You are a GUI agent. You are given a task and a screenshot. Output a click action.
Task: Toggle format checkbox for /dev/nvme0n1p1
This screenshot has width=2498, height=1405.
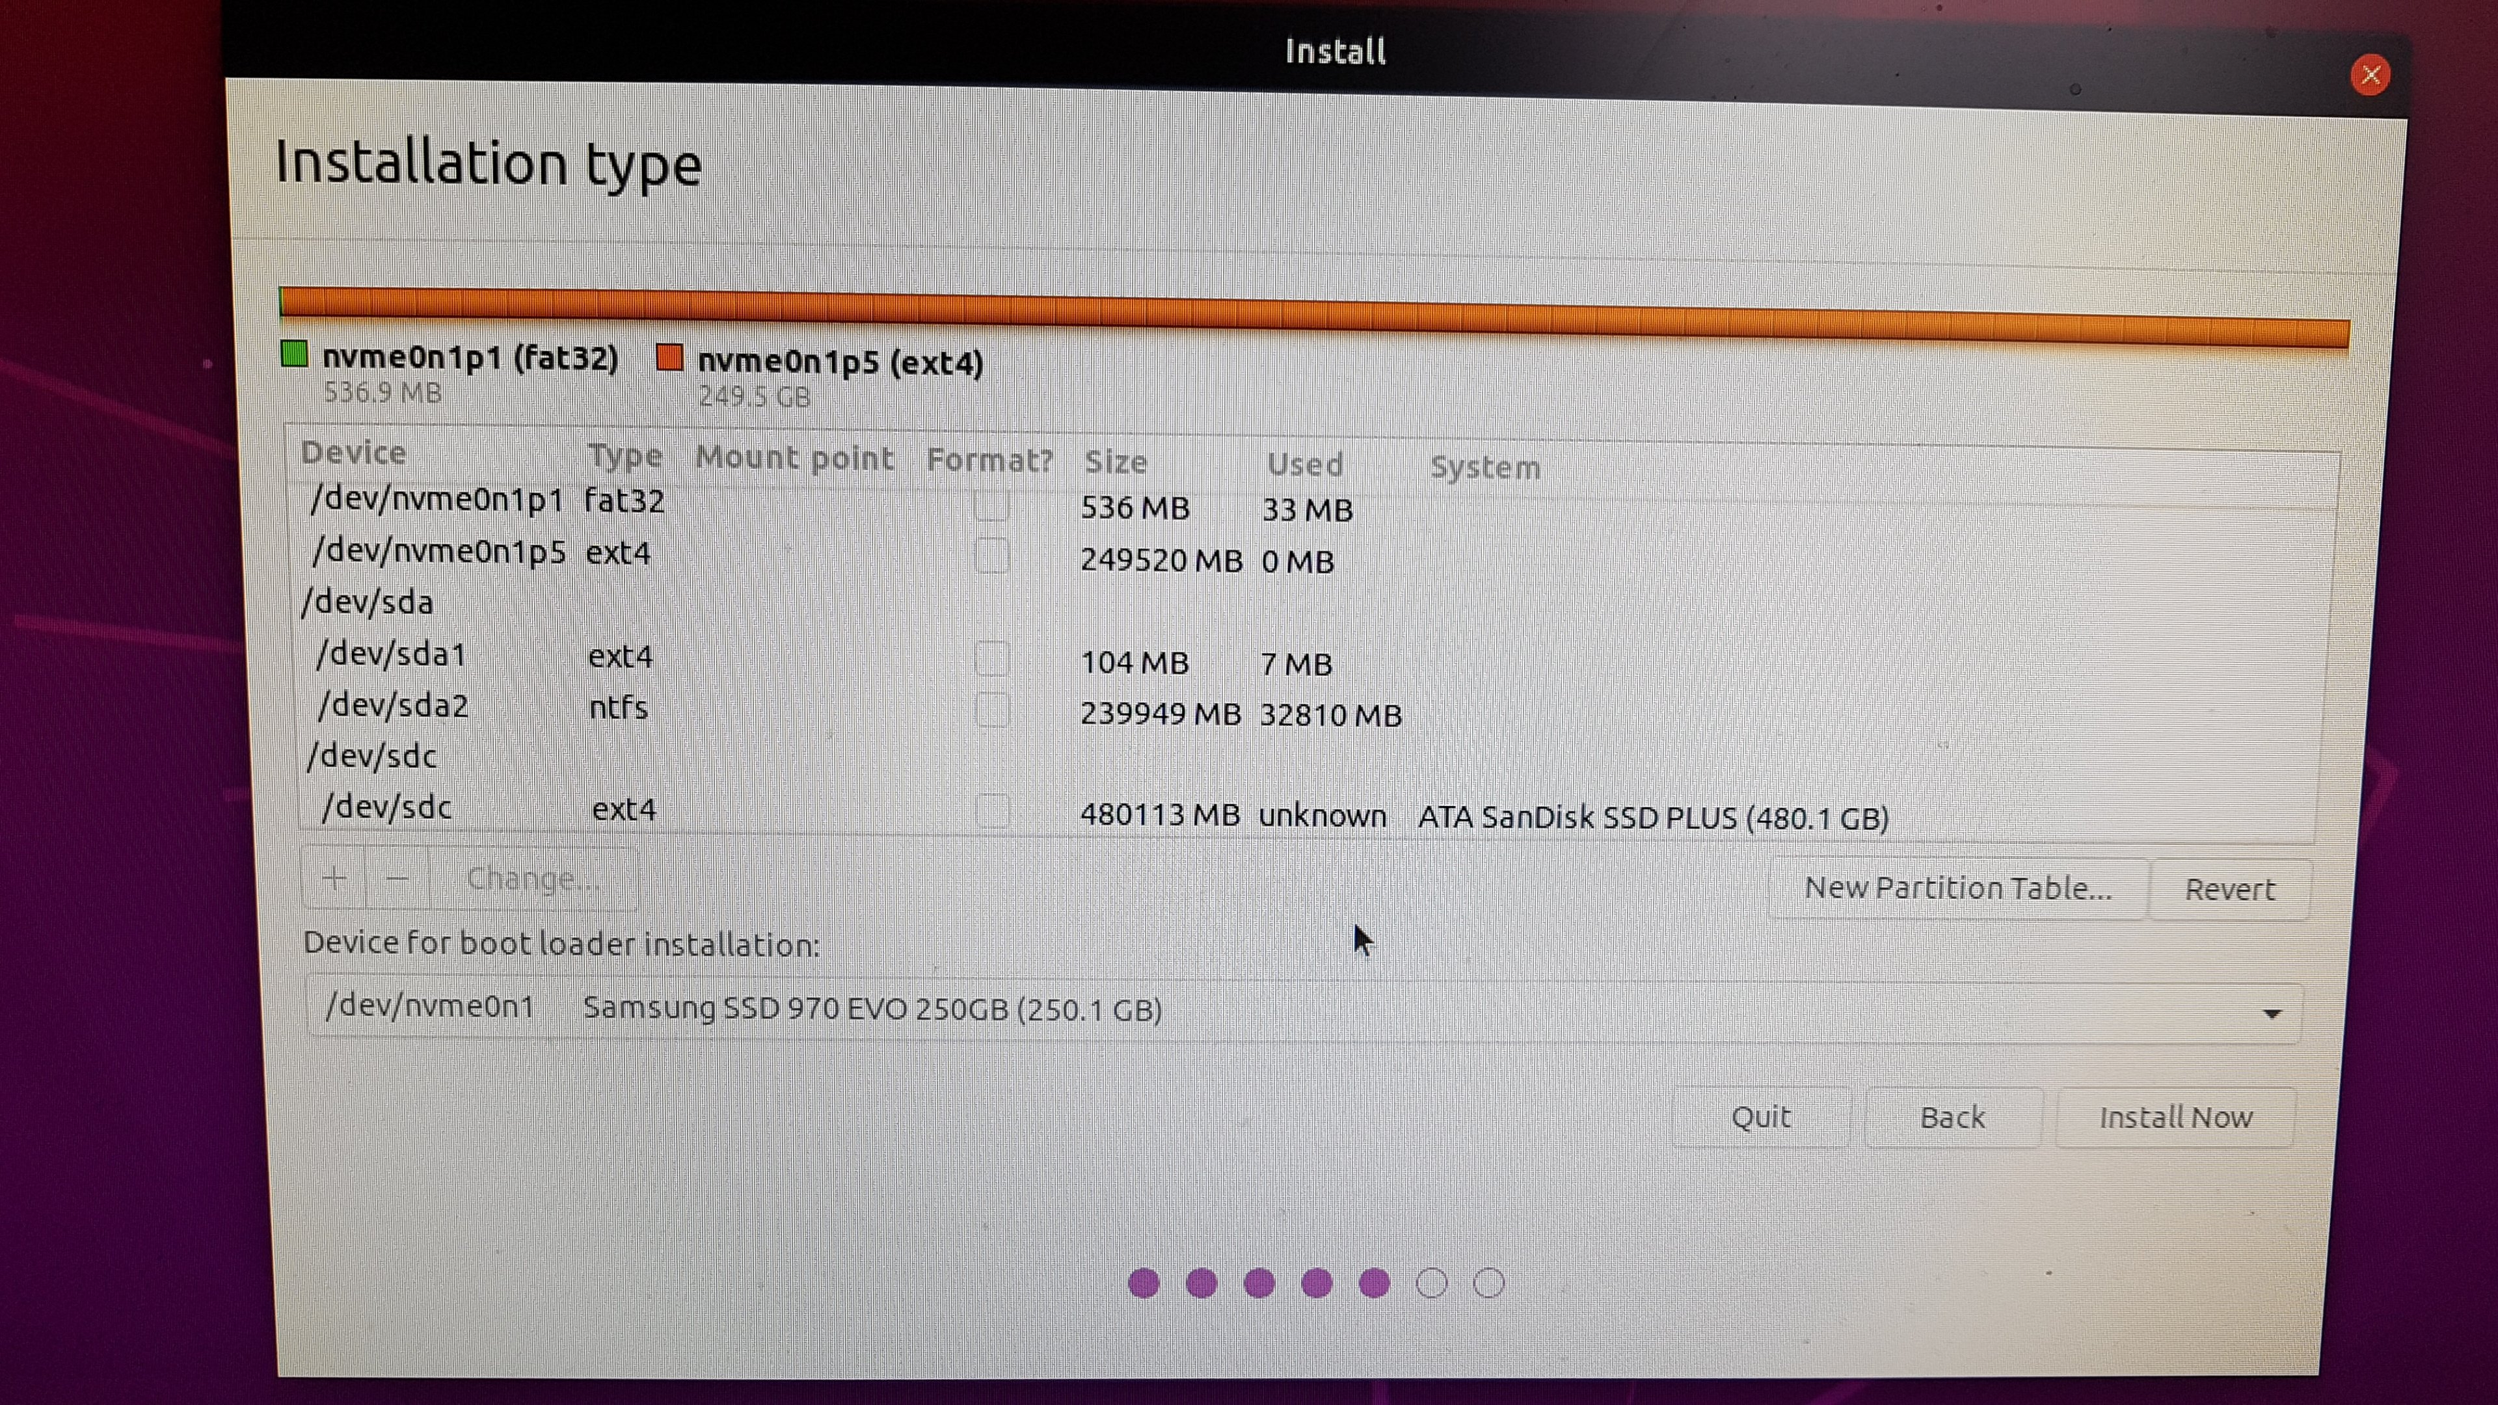coord(991,505)
